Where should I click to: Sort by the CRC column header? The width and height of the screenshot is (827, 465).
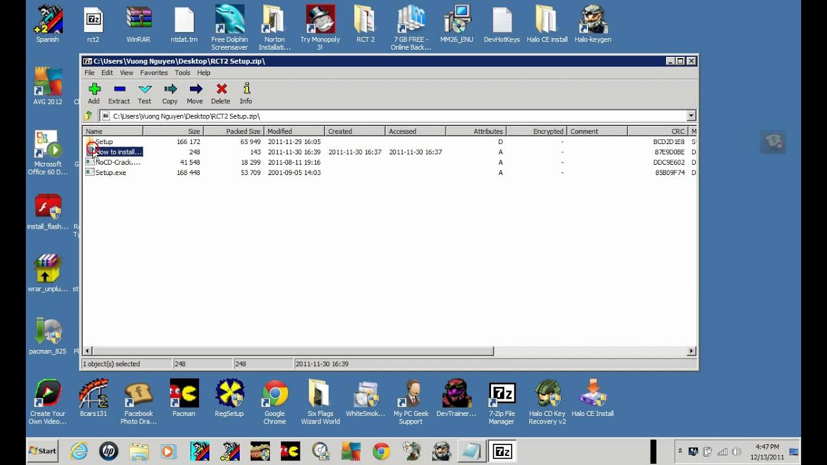[658, 131]
